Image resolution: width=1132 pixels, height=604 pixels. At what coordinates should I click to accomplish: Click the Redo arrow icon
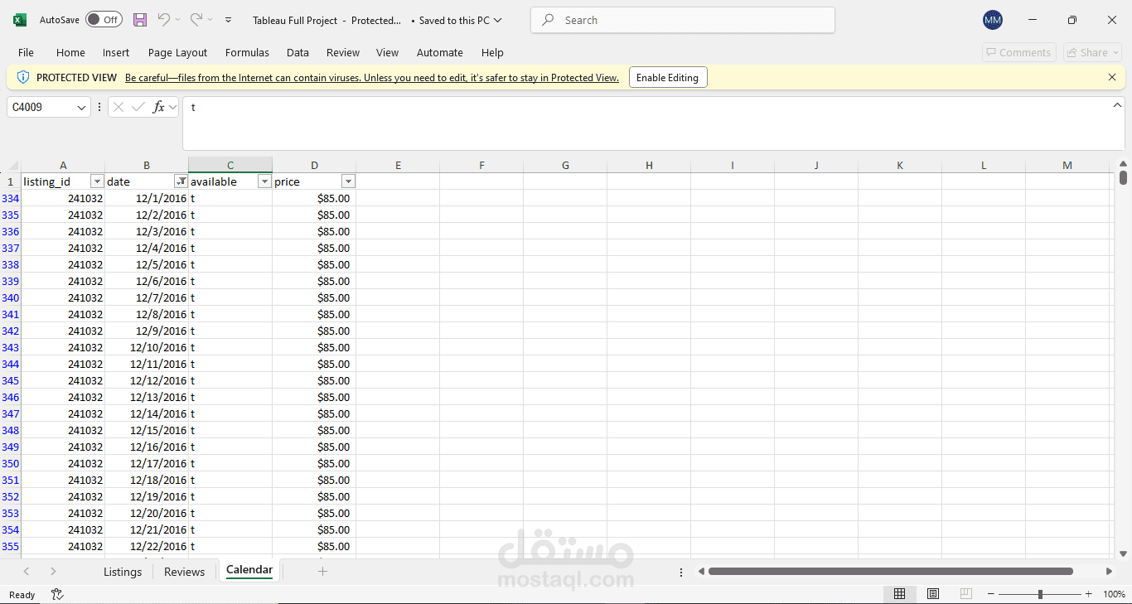pyautogui.click(x=196, y=19)
